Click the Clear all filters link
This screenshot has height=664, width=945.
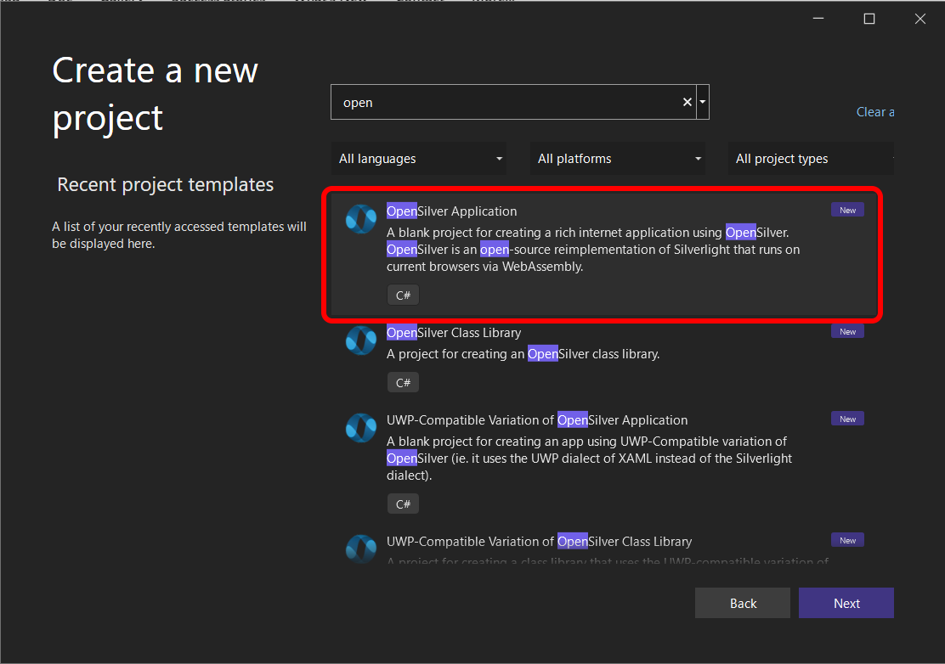(x=875, y=112)
